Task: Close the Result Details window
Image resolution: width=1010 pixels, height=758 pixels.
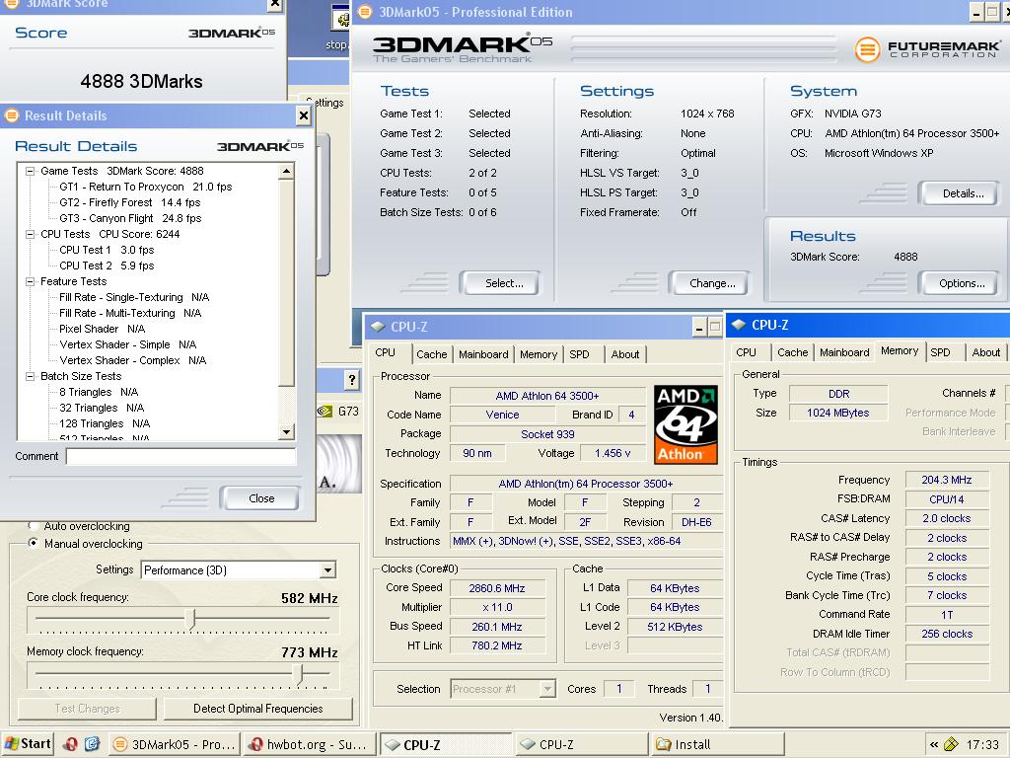Action: point(304,116)
